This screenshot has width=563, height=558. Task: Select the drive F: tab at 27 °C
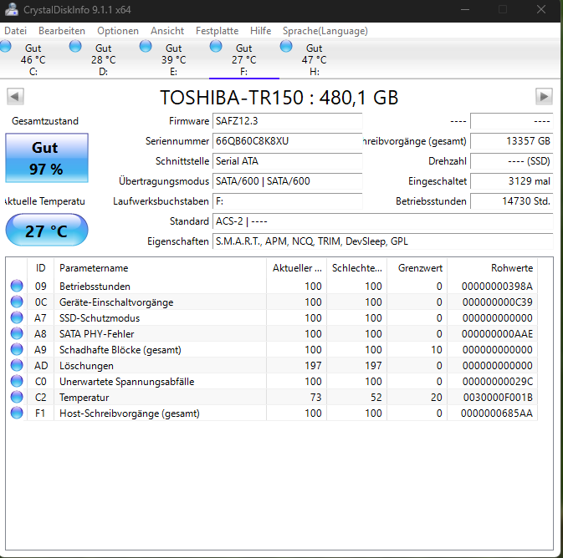[243, 59]
